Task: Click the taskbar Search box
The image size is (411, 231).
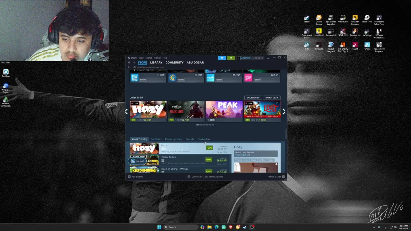Action: click(x=180, y=227)
